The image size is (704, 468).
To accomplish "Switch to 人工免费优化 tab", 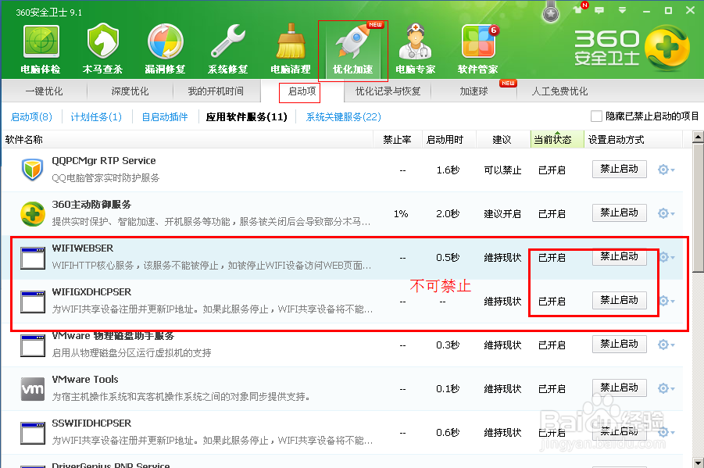I will point(559,91).
